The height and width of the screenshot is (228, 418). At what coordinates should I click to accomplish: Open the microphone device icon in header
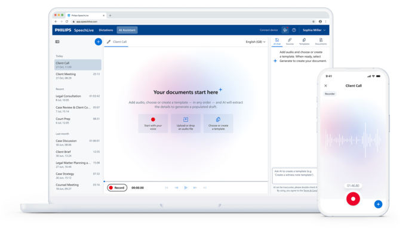tap(285, 30)
